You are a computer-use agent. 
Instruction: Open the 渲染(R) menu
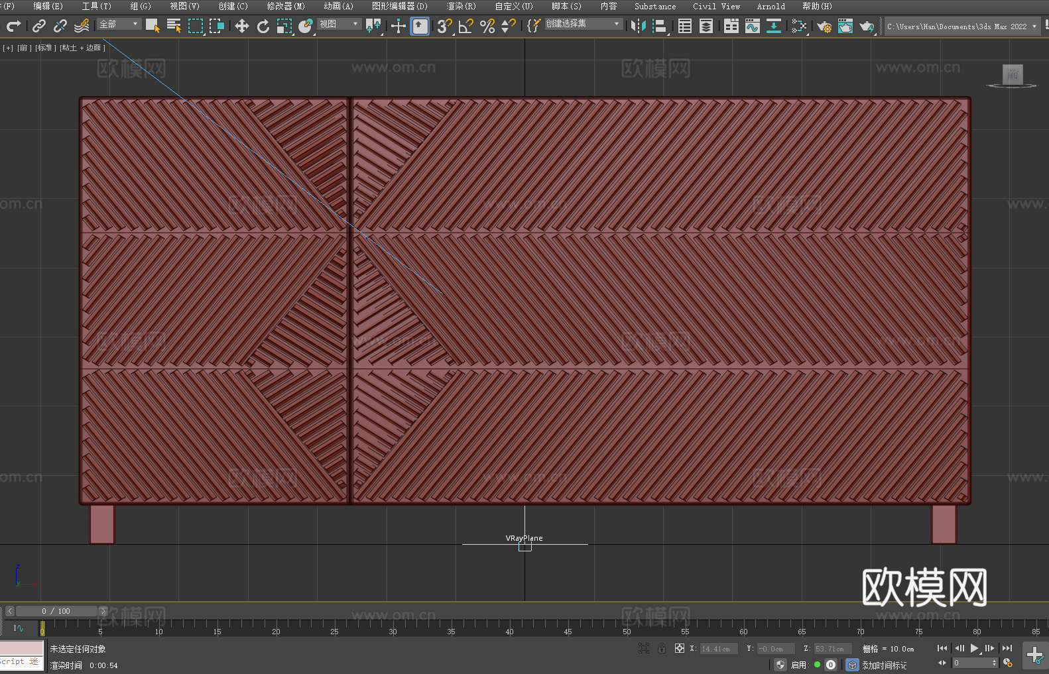pos(461,6)
